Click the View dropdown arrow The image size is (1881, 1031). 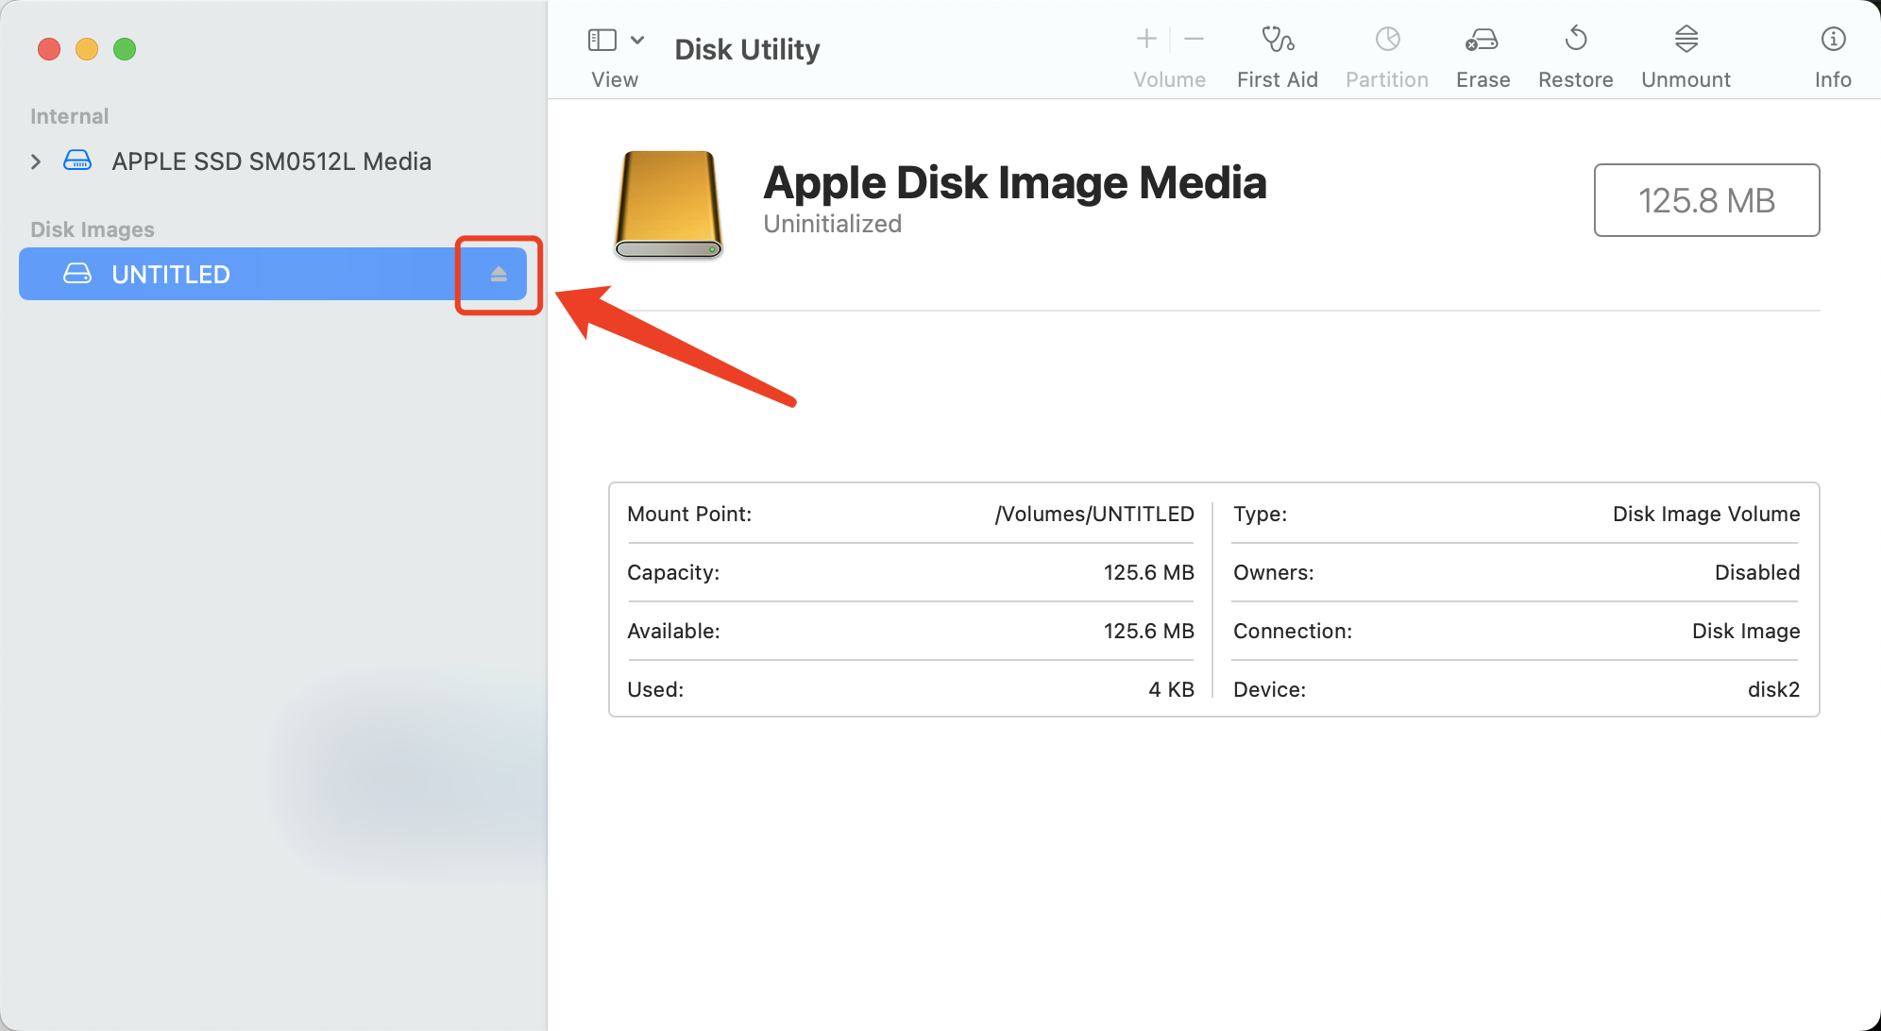pyautogui.click(x=637, y=38)
